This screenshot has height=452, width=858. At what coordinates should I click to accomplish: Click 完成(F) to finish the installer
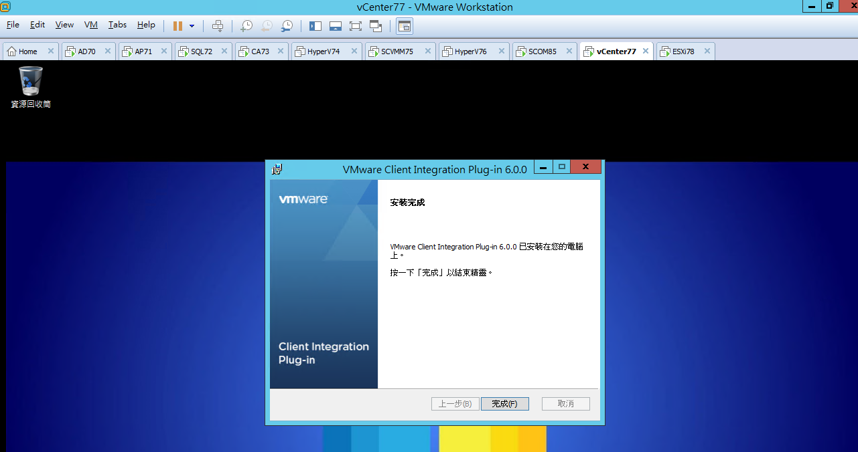pyautogui.click(x=504, y=404)
